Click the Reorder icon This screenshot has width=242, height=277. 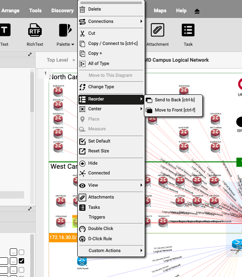(x=82, y=99)
